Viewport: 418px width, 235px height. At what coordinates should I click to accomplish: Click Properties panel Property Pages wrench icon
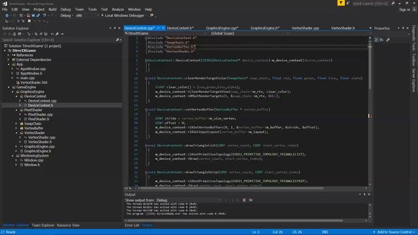pyautogui.click(x=388, y=40)
